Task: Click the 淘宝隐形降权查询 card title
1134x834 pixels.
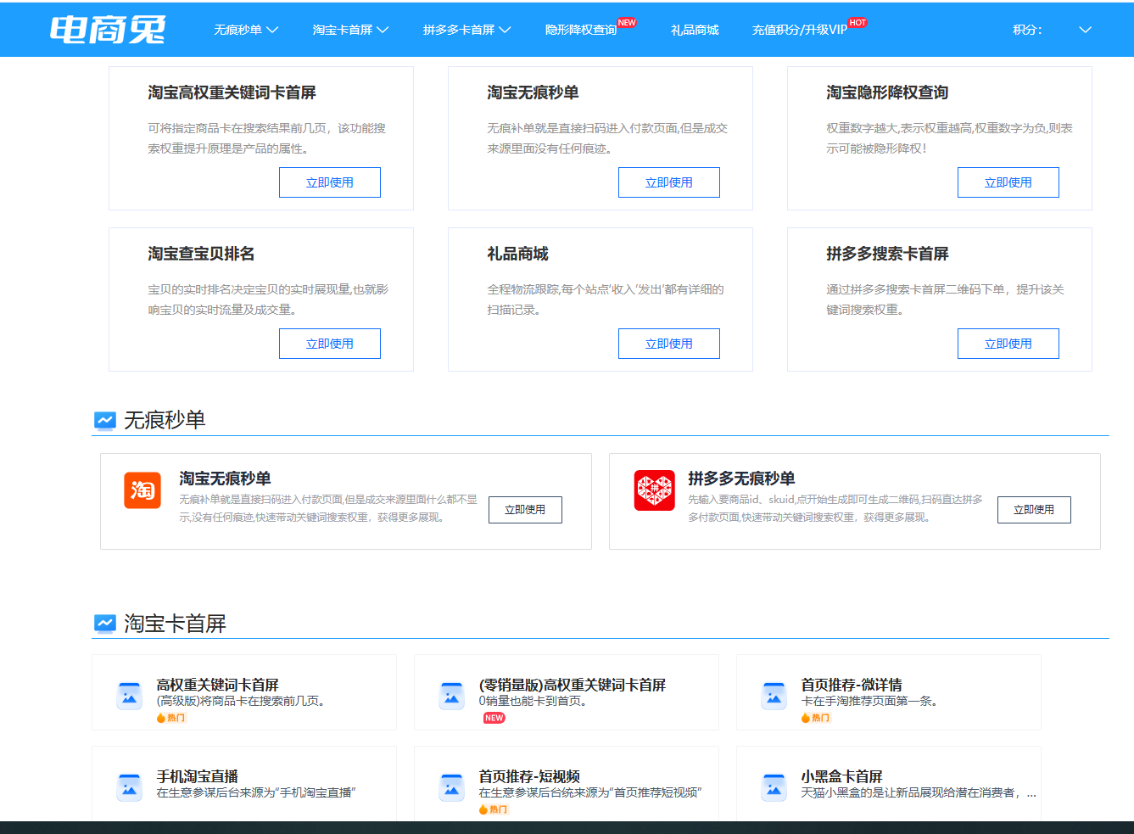Action: click(887, 92)
